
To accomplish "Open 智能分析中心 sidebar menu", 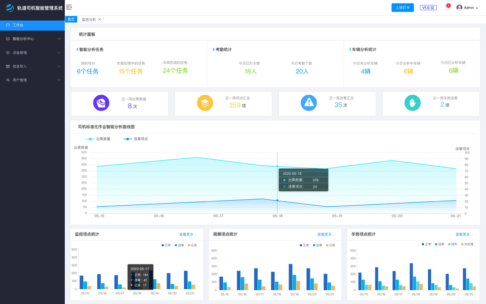I will 32,39.
